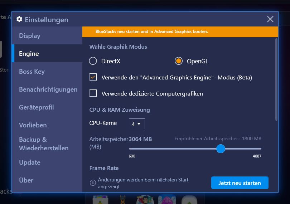This screenshot has height=204, width=290.
Task: Uncheck Advanced Graphics Engine mode checkbox
Action: 93,77
